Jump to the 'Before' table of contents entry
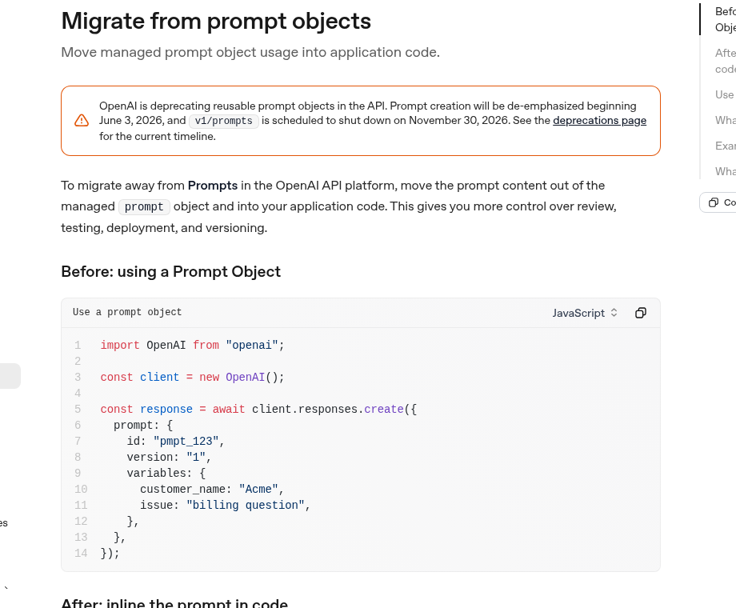Viewport: 736px width, 608px height. point(726,19)
